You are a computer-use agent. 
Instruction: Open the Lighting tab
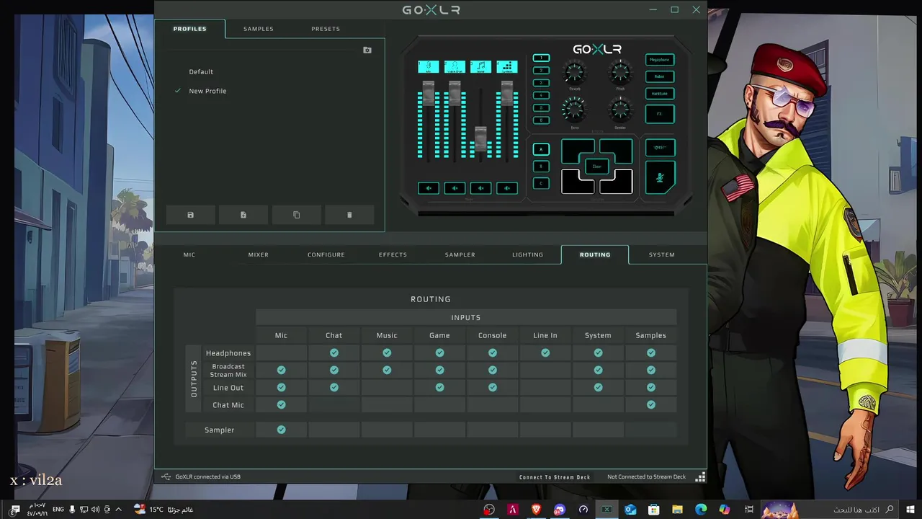coord(528,254)
